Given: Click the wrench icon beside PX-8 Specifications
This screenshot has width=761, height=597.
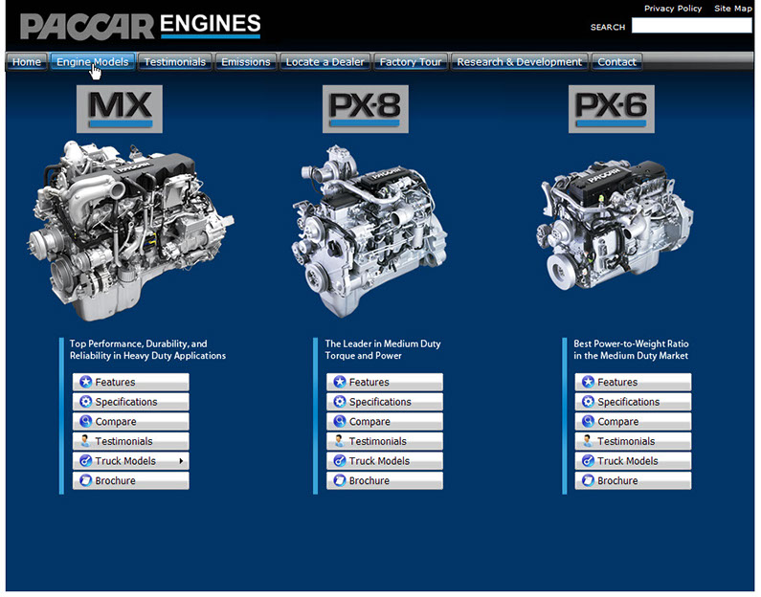Looking at the screenshot, I should [339, 403].
